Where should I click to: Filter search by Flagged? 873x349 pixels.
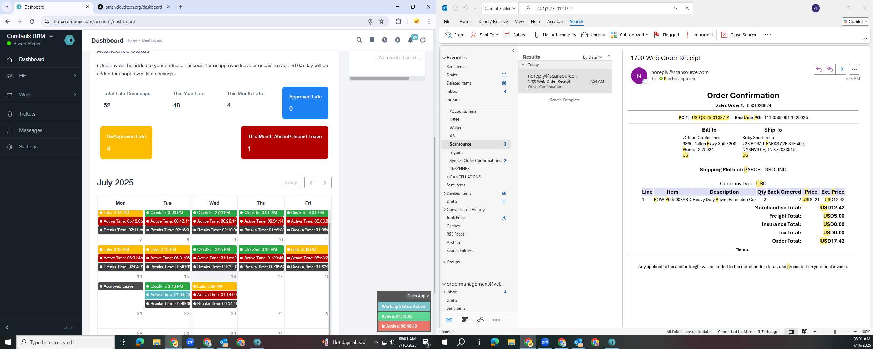click(x=666, y=35)
